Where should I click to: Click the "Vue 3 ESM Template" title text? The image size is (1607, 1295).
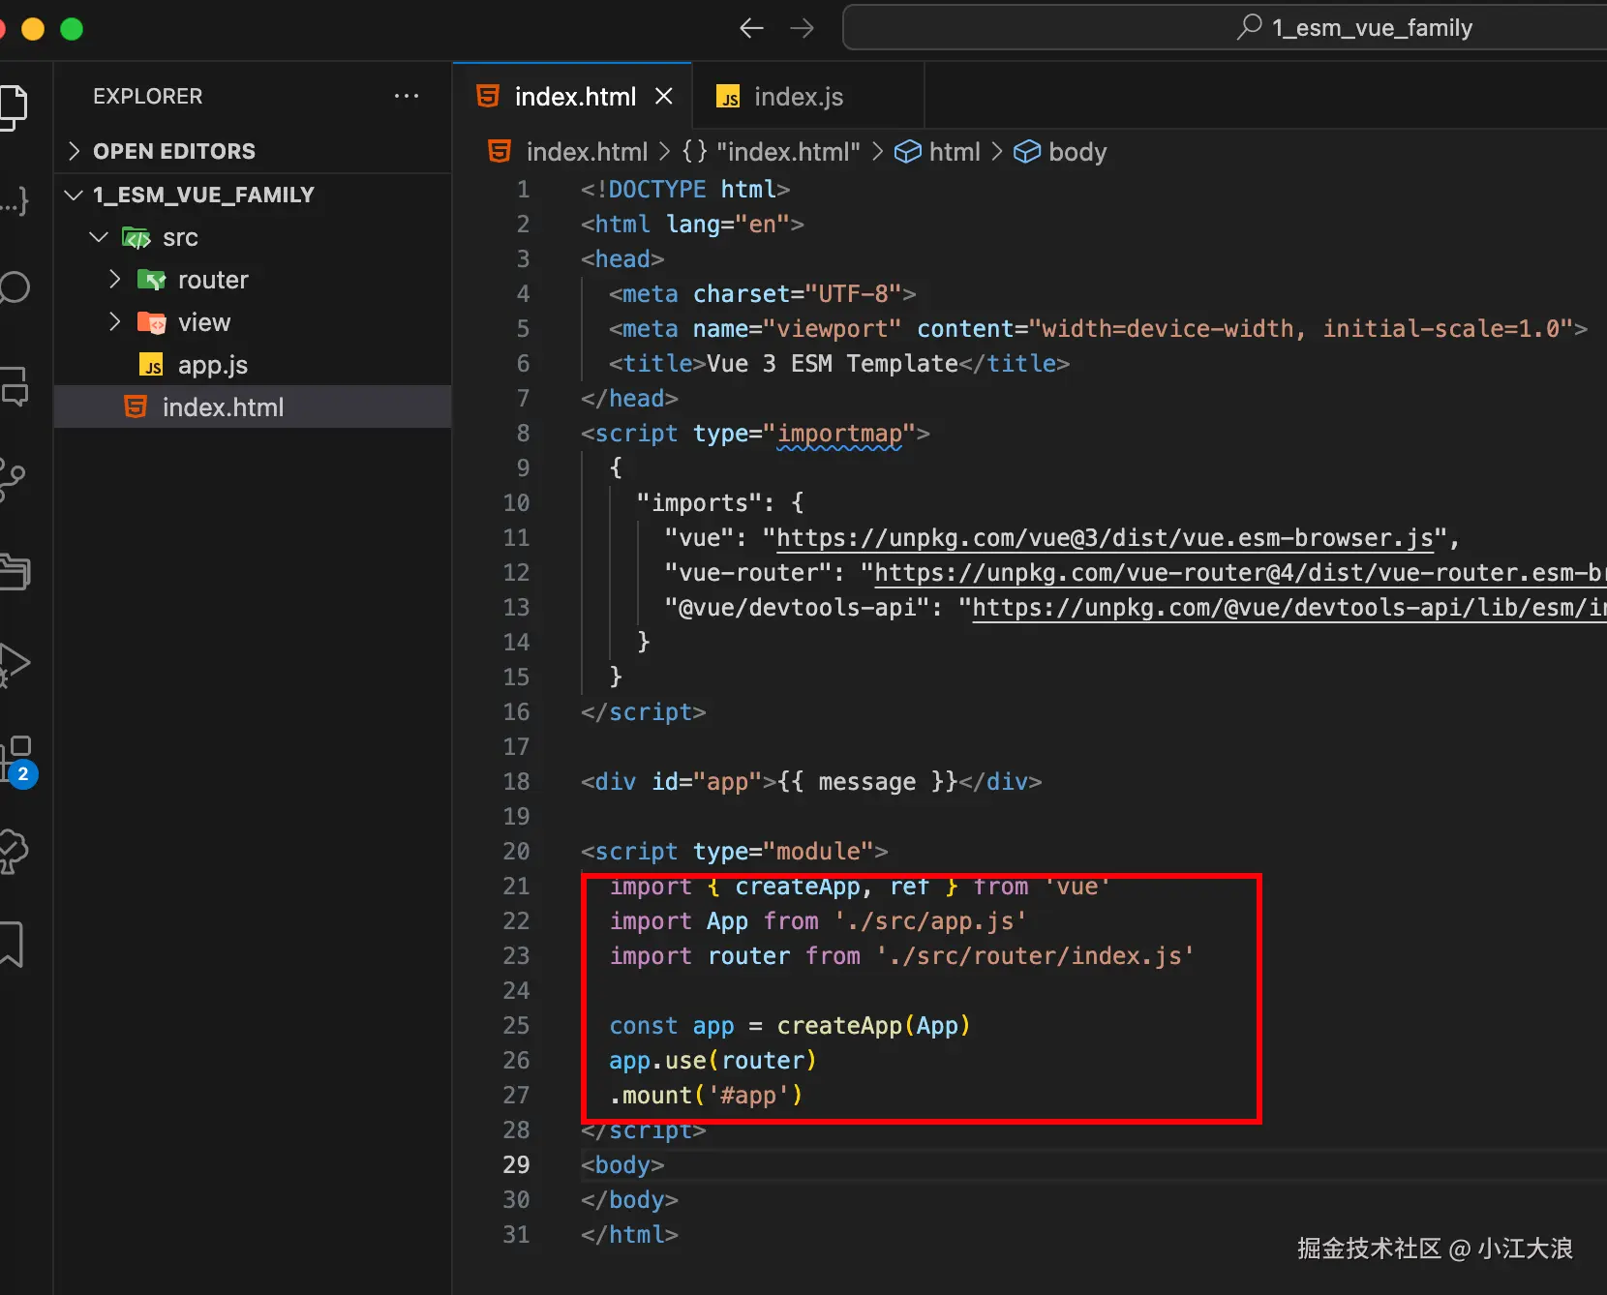click(833, 363)
